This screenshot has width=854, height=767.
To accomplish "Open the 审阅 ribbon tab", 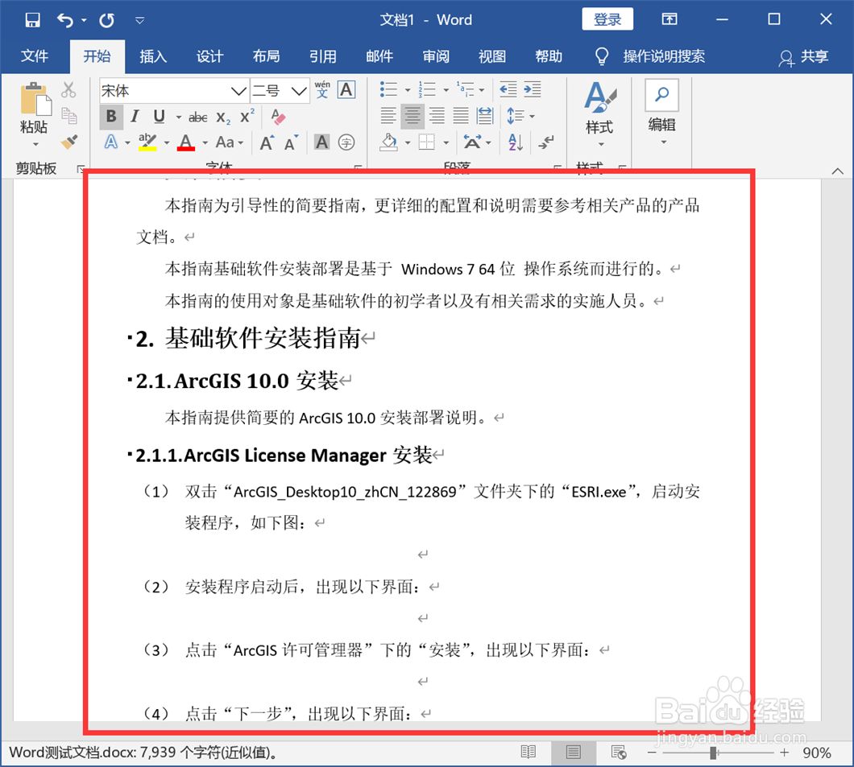I will click(x=435, y=56).
